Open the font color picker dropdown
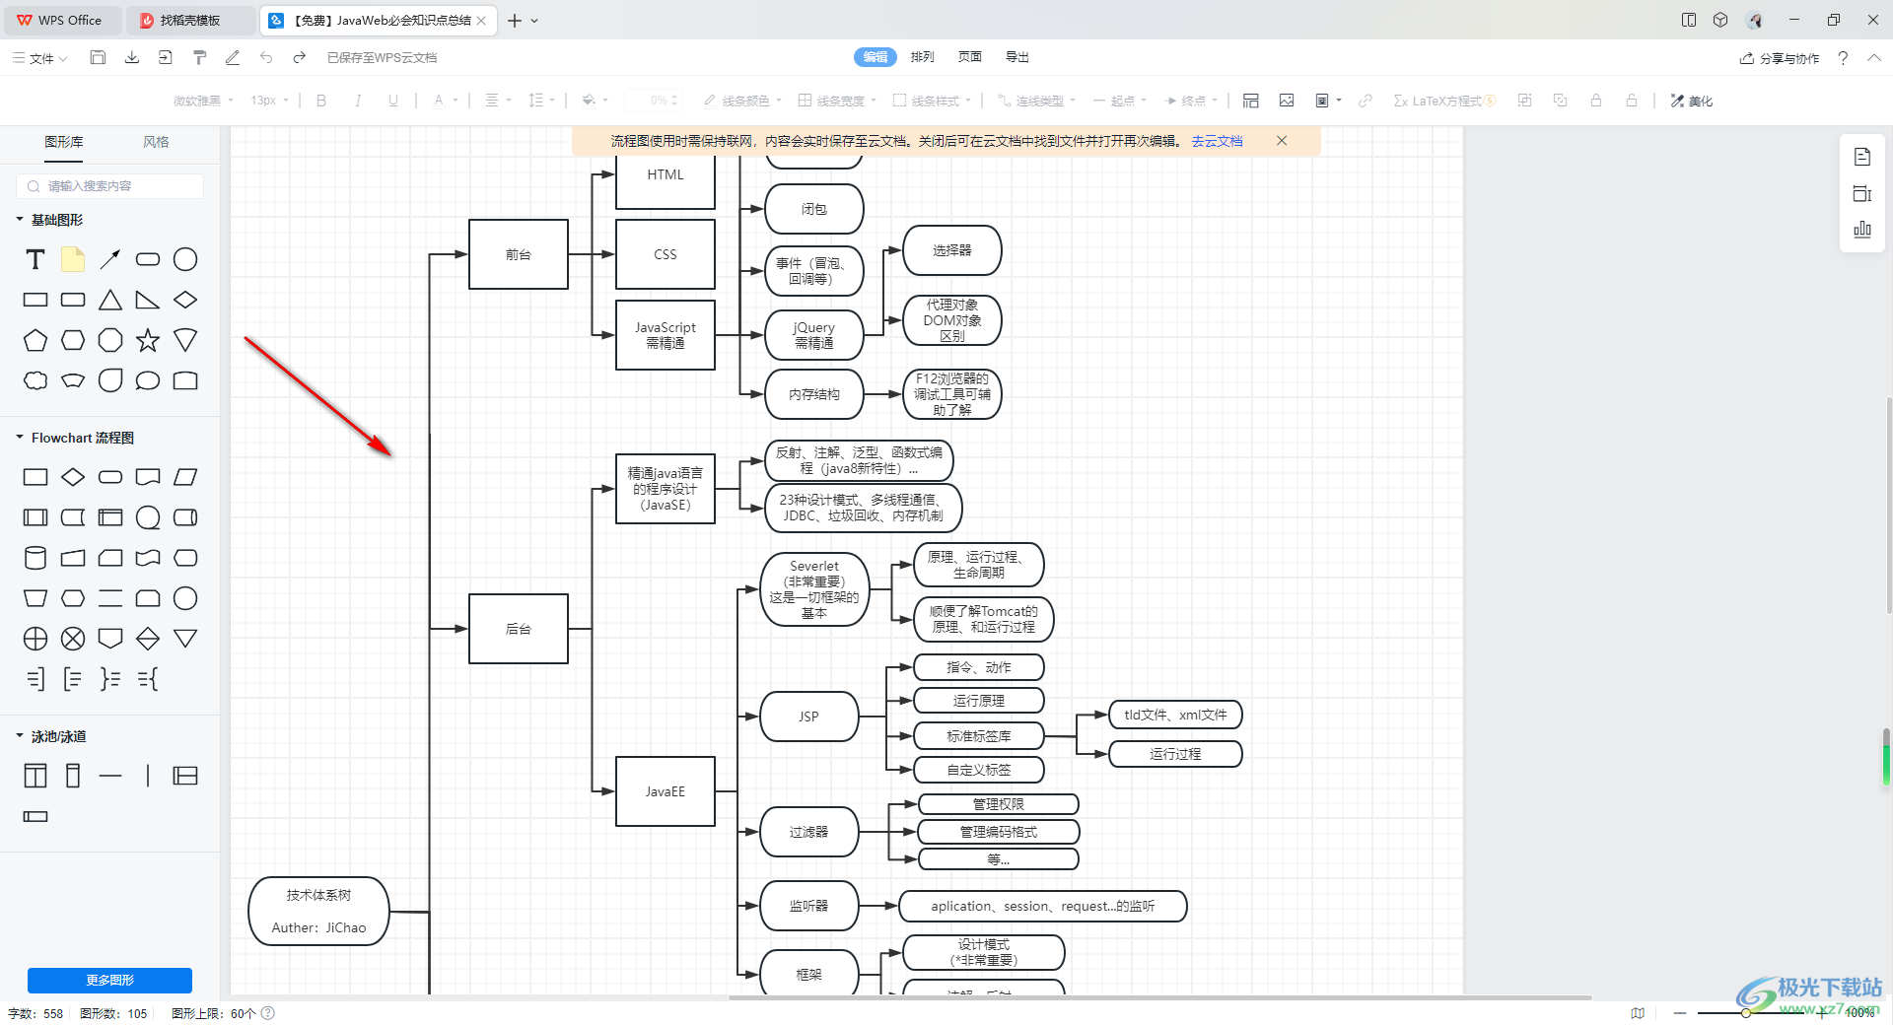The height and width of the screenshot is (1025, 1893). pyautogui.click(x=446, y=101)
